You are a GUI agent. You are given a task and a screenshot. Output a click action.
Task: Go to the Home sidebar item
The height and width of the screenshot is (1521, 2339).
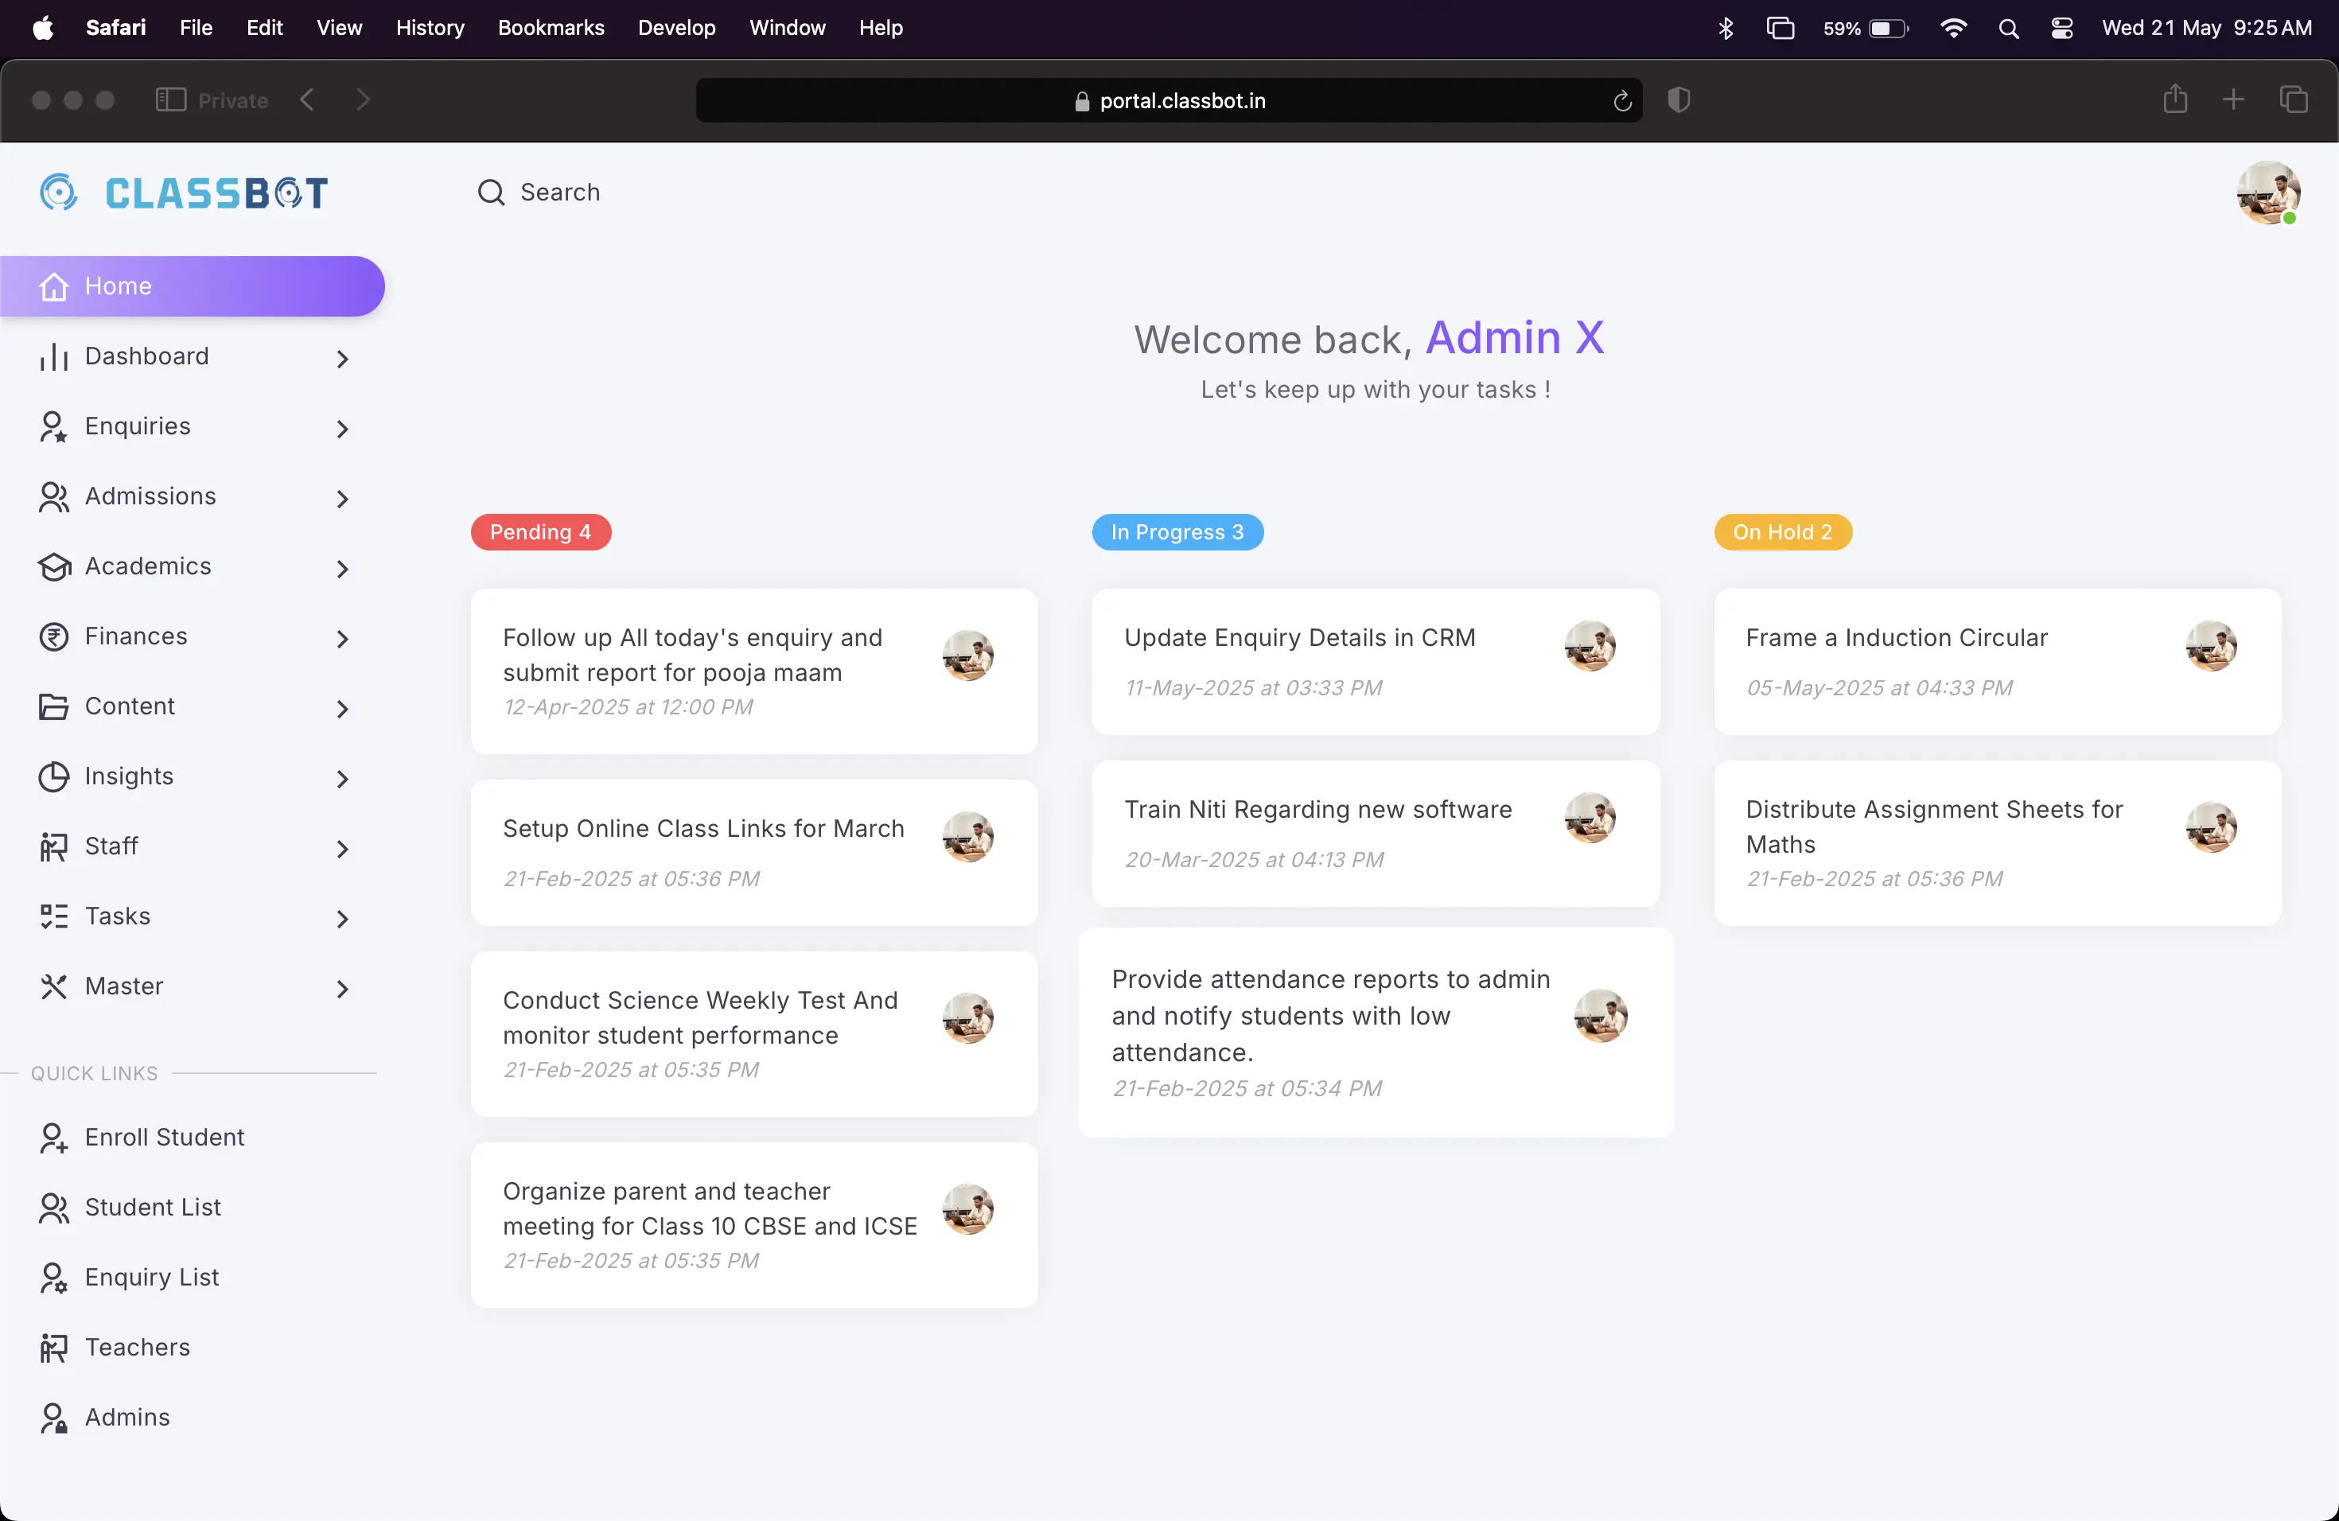click(192, 286)
